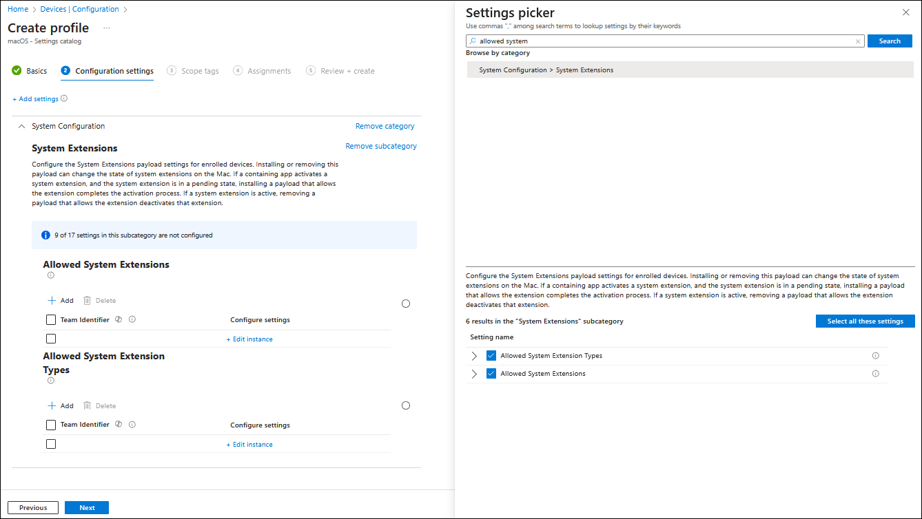
Task: Click Edit instance in Allowed System Extension Types
Action: click(x=249, y=445)
